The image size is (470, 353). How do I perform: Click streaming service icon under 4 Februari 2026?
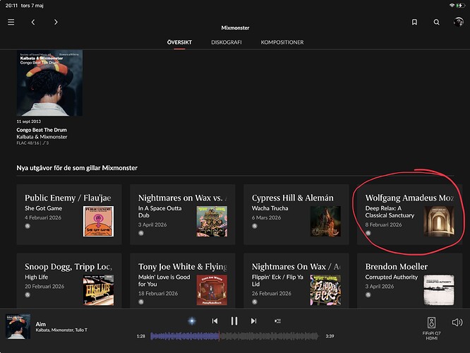28,226
